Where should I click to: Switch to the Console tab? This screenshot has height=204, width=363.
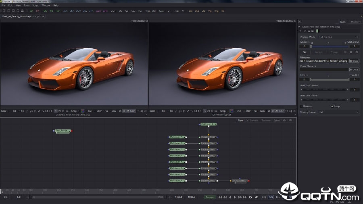254,121
